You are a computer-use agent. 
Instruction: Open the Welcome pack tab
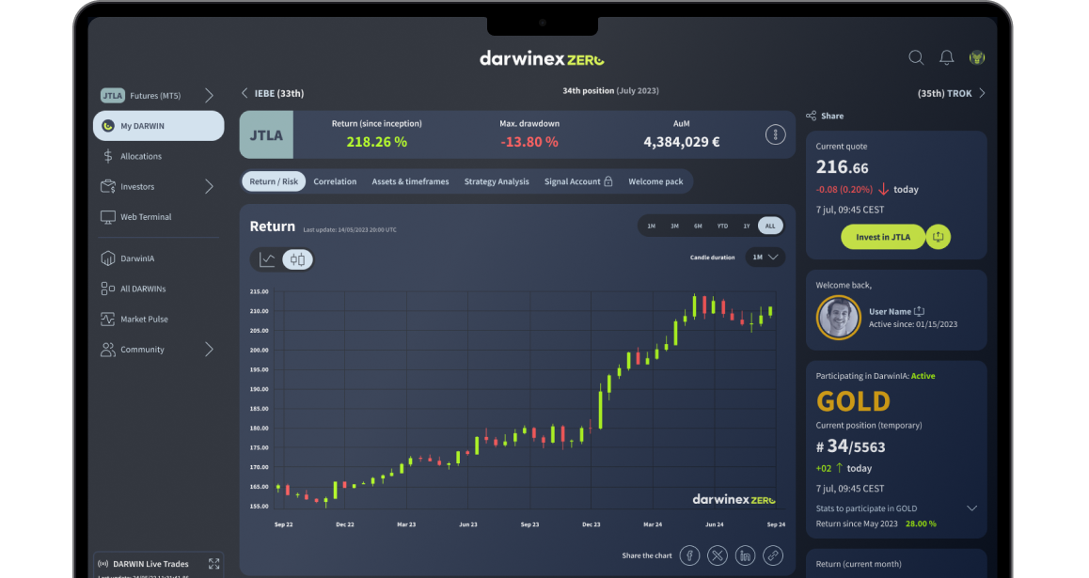point(655,181)
